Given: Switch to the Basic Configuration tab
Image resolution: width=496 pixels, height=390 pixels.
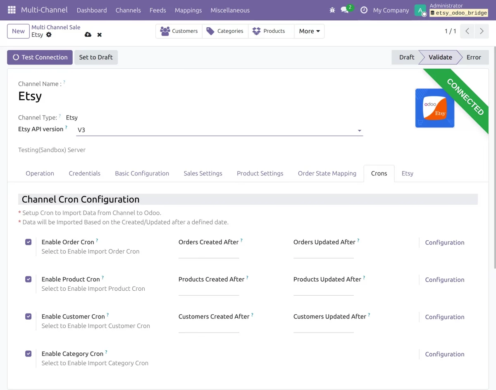Looking at the screenshot, I should 142,173.
